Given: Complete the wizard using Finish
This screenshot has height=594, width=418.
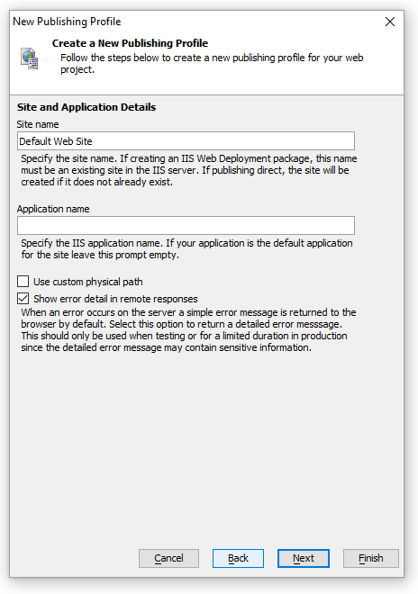Looking at the screenshot, I should pos(371,558).
